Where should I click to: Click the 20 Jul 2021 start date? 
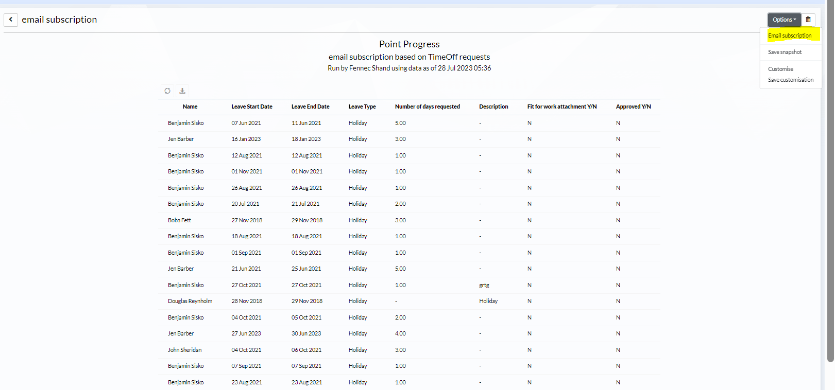click(x=245, y=204)
